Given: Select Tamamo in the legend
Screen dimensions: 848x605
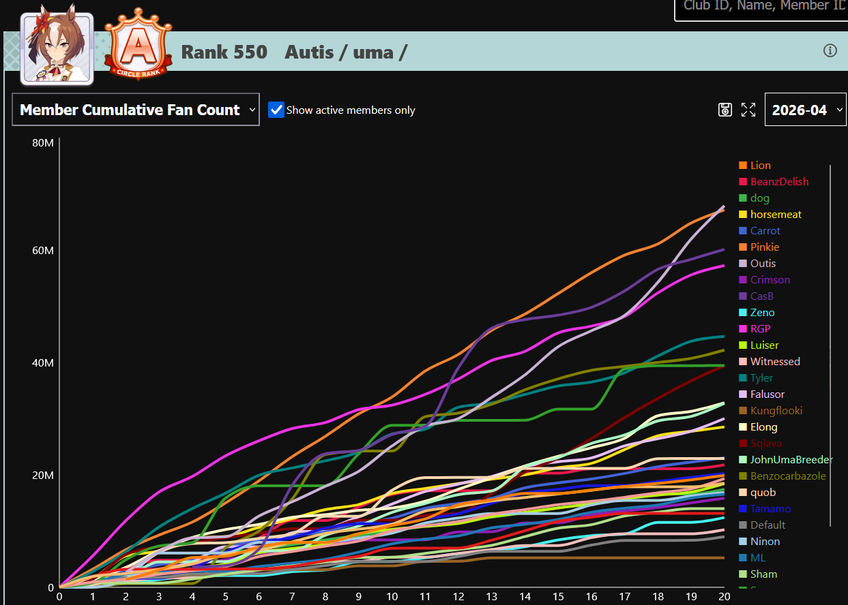Looking at the screenshot, I should [765, 508].
